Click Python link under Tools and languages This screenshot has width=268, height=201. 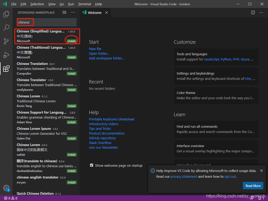(226, 59)
